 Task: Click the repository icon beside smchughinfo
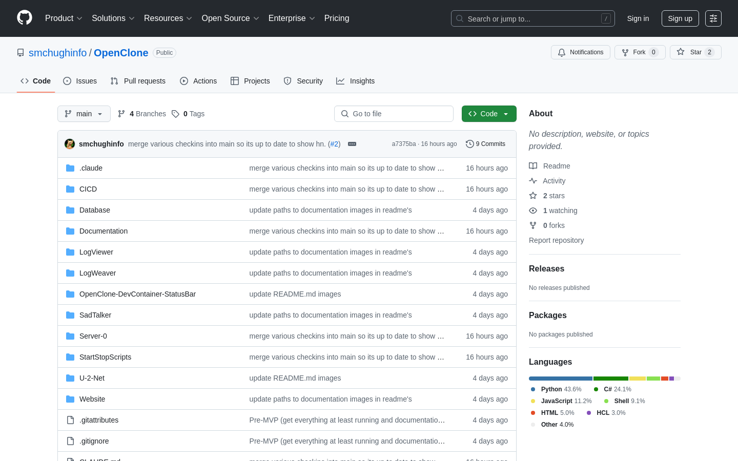[20, 53]
